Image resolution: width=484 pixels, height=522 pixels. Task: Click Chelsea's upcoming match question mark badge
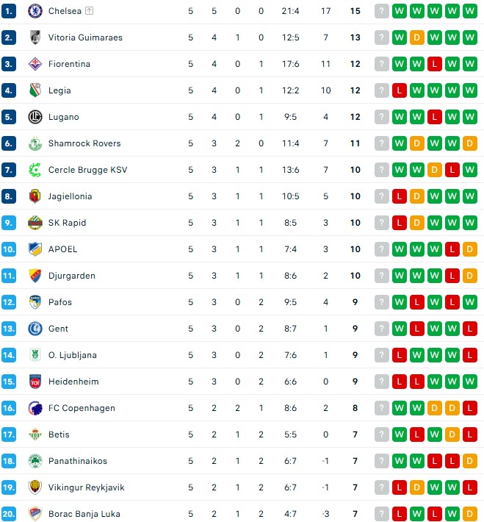(382, 11)
